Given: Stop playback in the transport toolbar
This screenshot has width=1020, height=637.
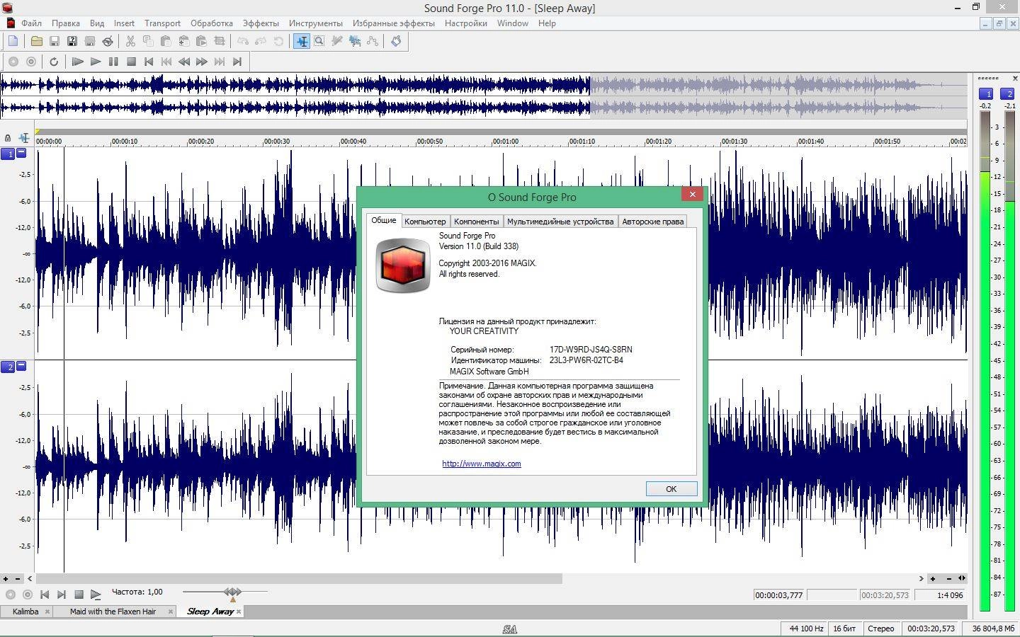Looking at the screenshot, I should pos(131,62).
